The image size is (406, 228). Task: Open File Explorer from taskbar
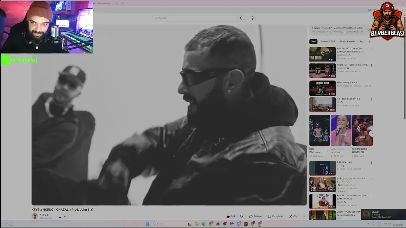pos(197,224)
